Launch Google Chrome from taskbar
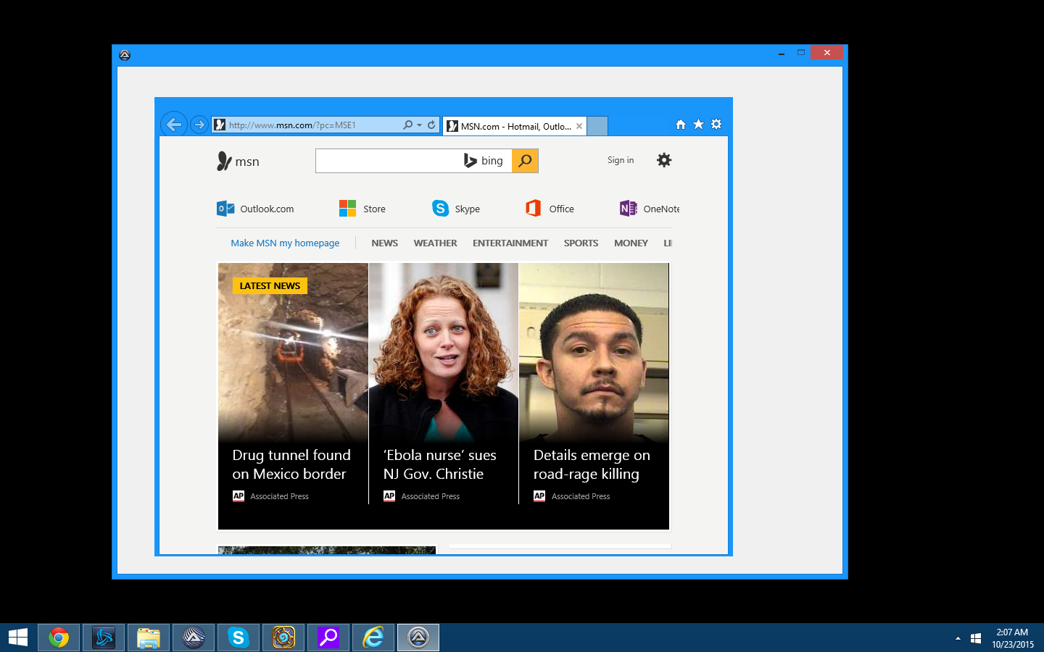This screenshot has width=1044, height=652. tap(59, 638)
